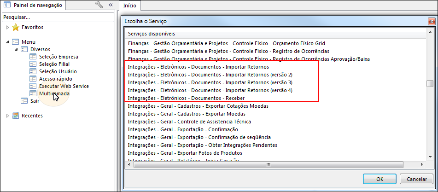Click the Seleção Filial item icon
438x192 pixels.
pos(33,64)
